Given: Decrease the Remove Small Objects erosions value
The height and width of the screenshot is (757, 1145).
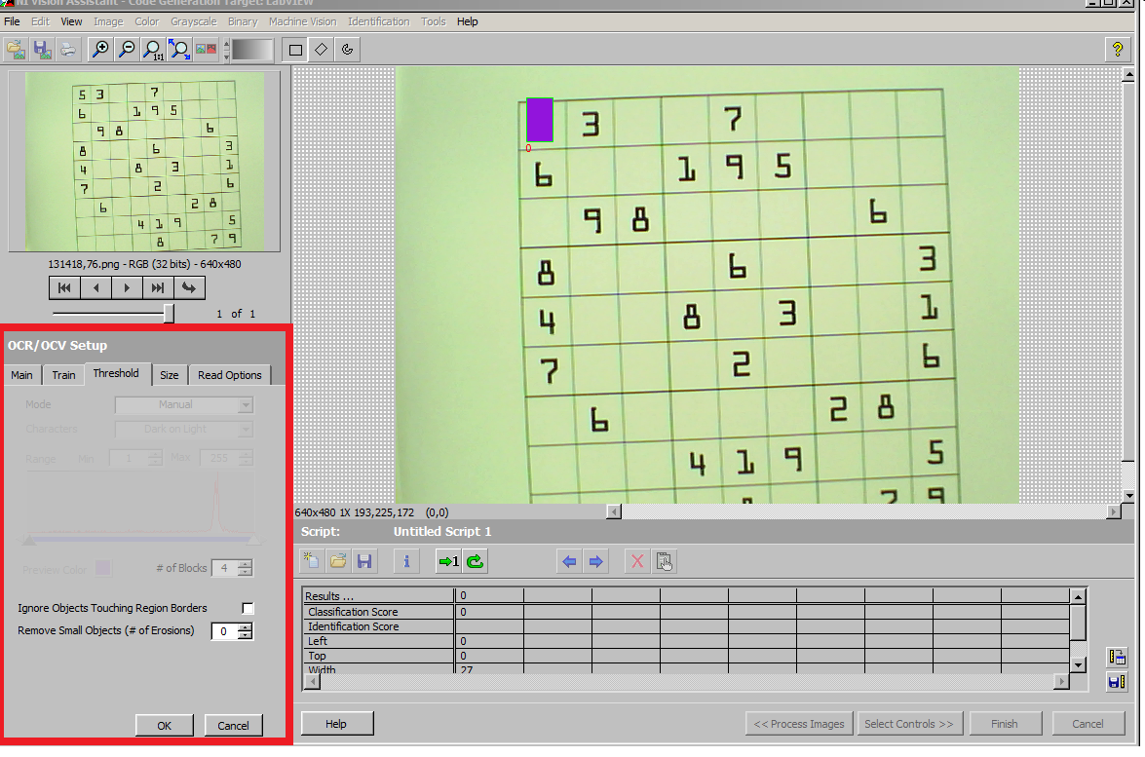Looking at the screenshot, I should pos(246,635).
